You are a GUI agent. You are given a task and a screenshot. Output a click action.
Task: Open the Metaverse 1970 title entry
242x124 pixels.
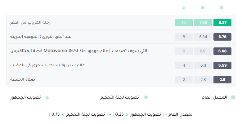tap(78, 51)
